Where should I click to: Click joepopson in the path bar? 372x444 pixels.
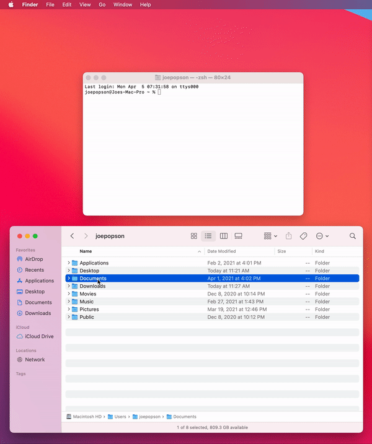(x=146, y=417)
